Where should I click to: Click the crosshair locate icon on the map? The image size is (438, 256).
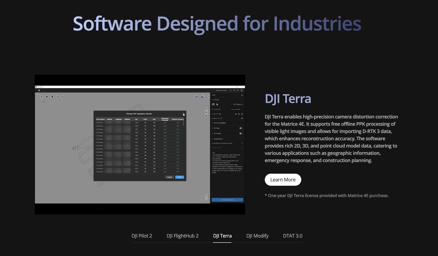coord(47,97)
